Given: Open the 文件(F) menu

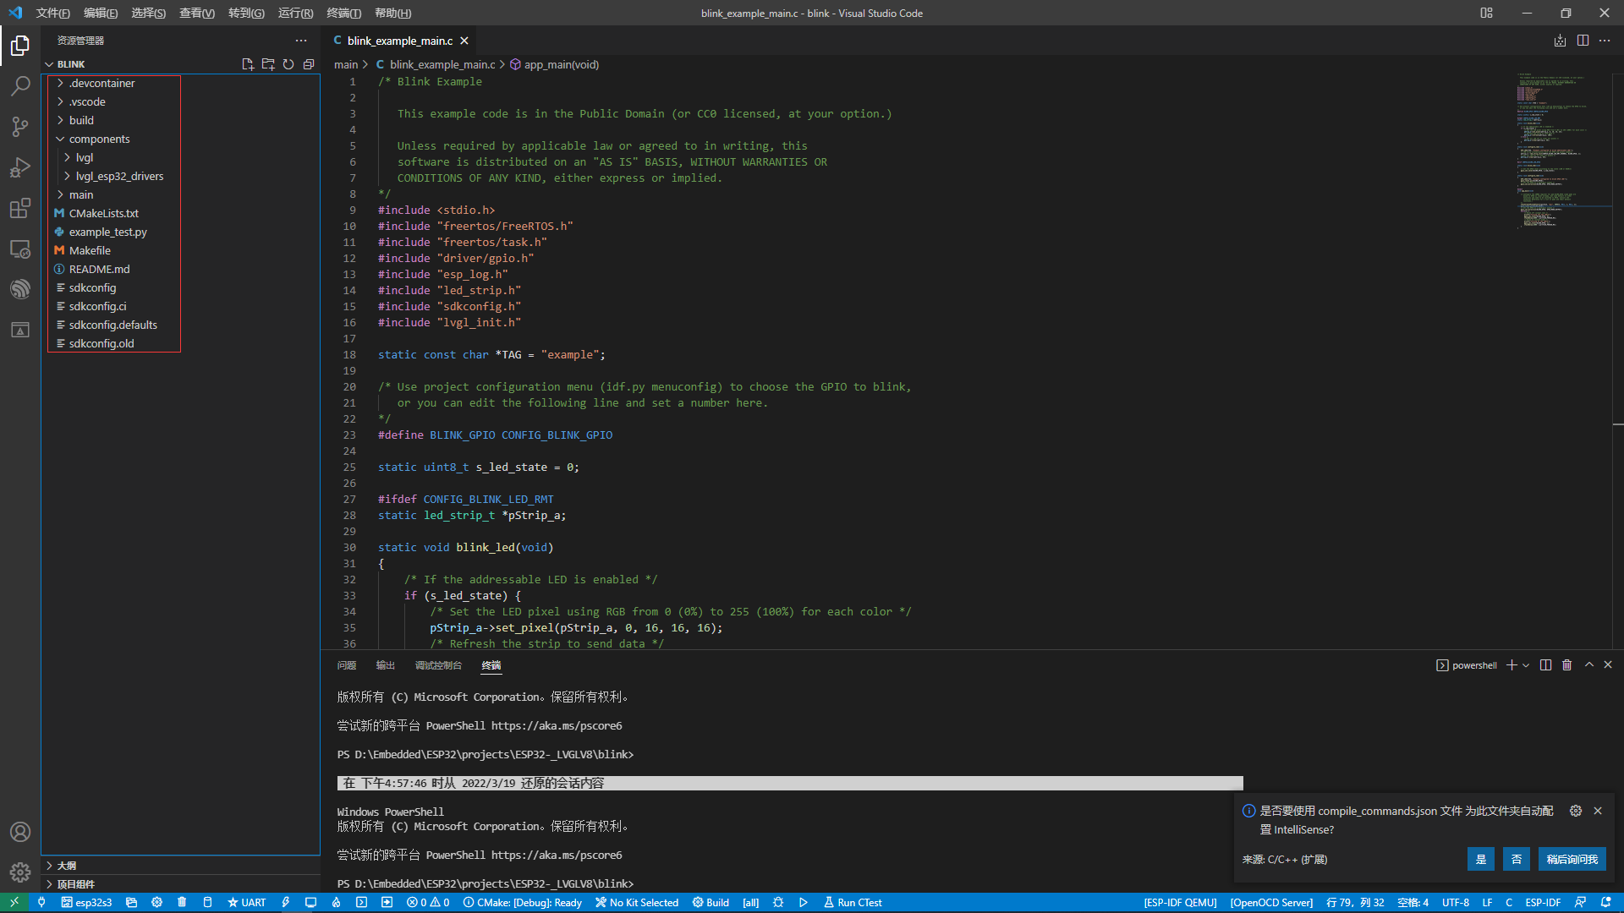Looking at the screenshot, I should [x=53, y=13].
